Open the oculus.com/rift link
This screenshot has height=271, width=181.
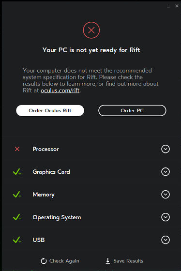click(60, 90)
